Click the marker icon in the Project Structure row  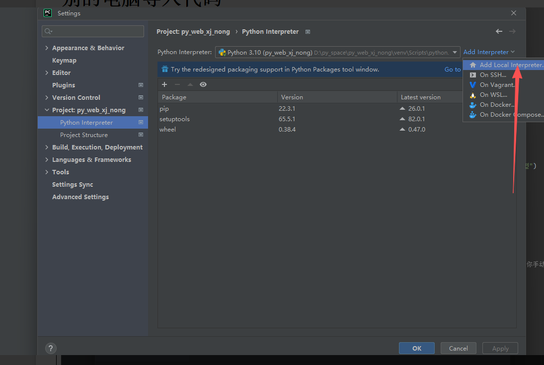pyautogui.click(x=141, y=135)
